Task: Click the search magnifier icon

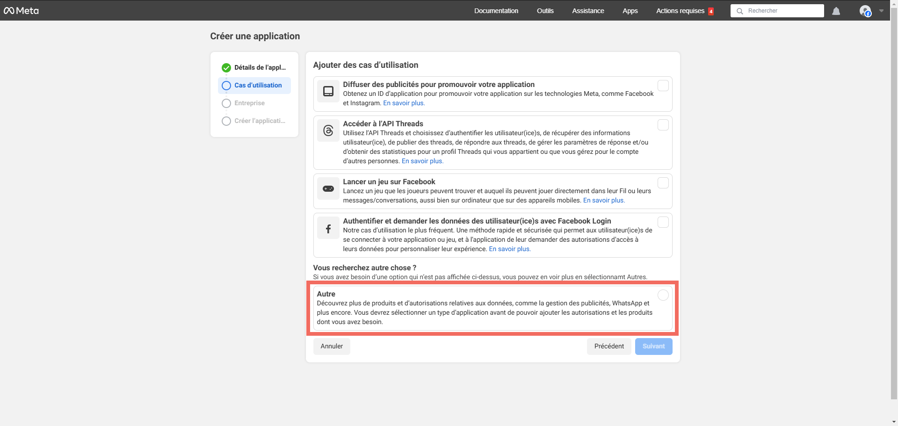Action: [x=740, y=11]
